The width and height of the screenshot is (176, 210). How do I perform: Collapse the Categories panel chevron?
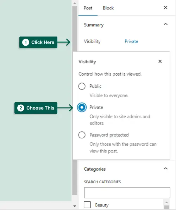(165, 168)
